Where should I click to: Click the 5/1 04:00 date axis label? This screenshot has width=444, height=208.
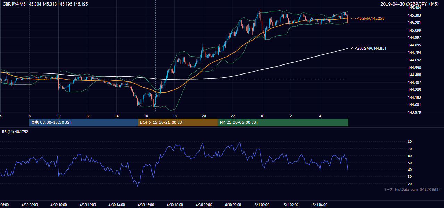tap(320, 205)
